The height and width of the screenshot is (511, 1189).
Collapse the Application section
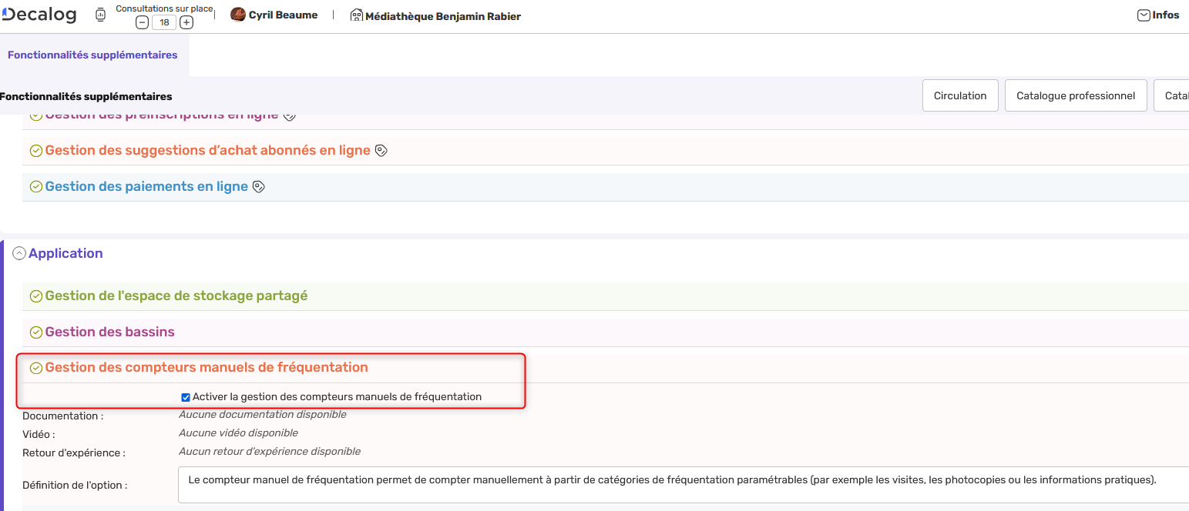[x=19, y=253]
